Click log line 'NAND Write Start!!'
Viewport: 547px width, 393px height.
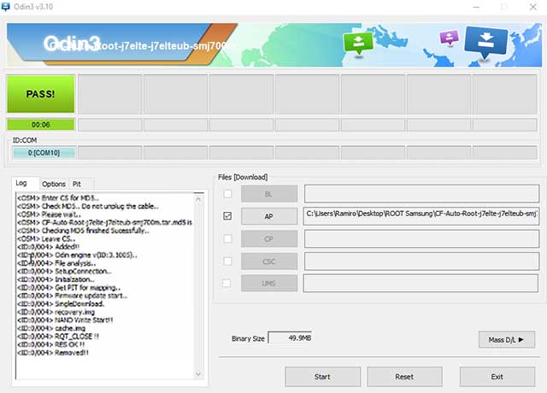[65, 320]
